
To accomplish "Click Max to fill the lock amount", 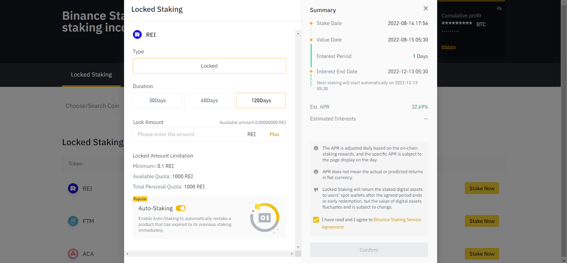I will 275,134.
